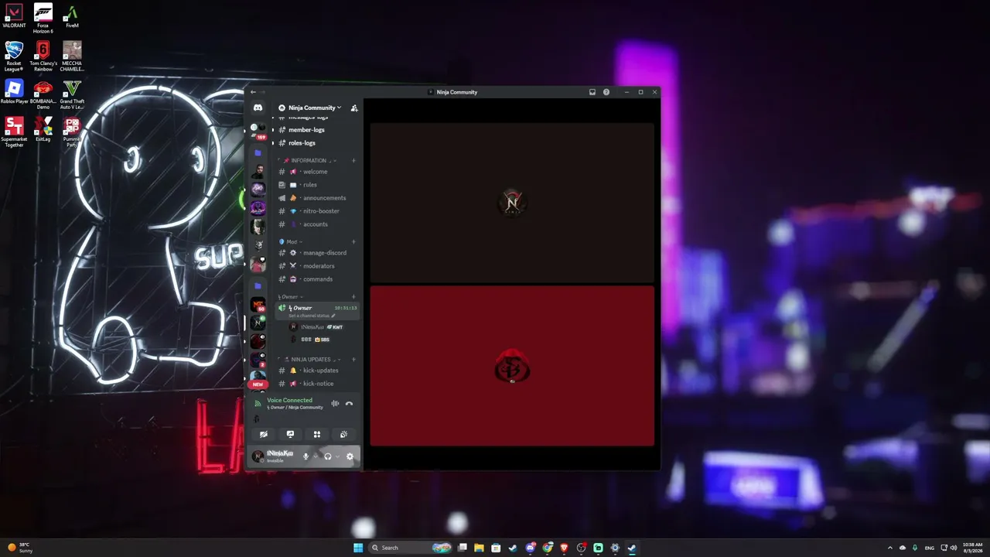The height and width of the screenshot is (557, 990).
Task: Select Rocket League desktop shortcut
Action: point(14,57)
